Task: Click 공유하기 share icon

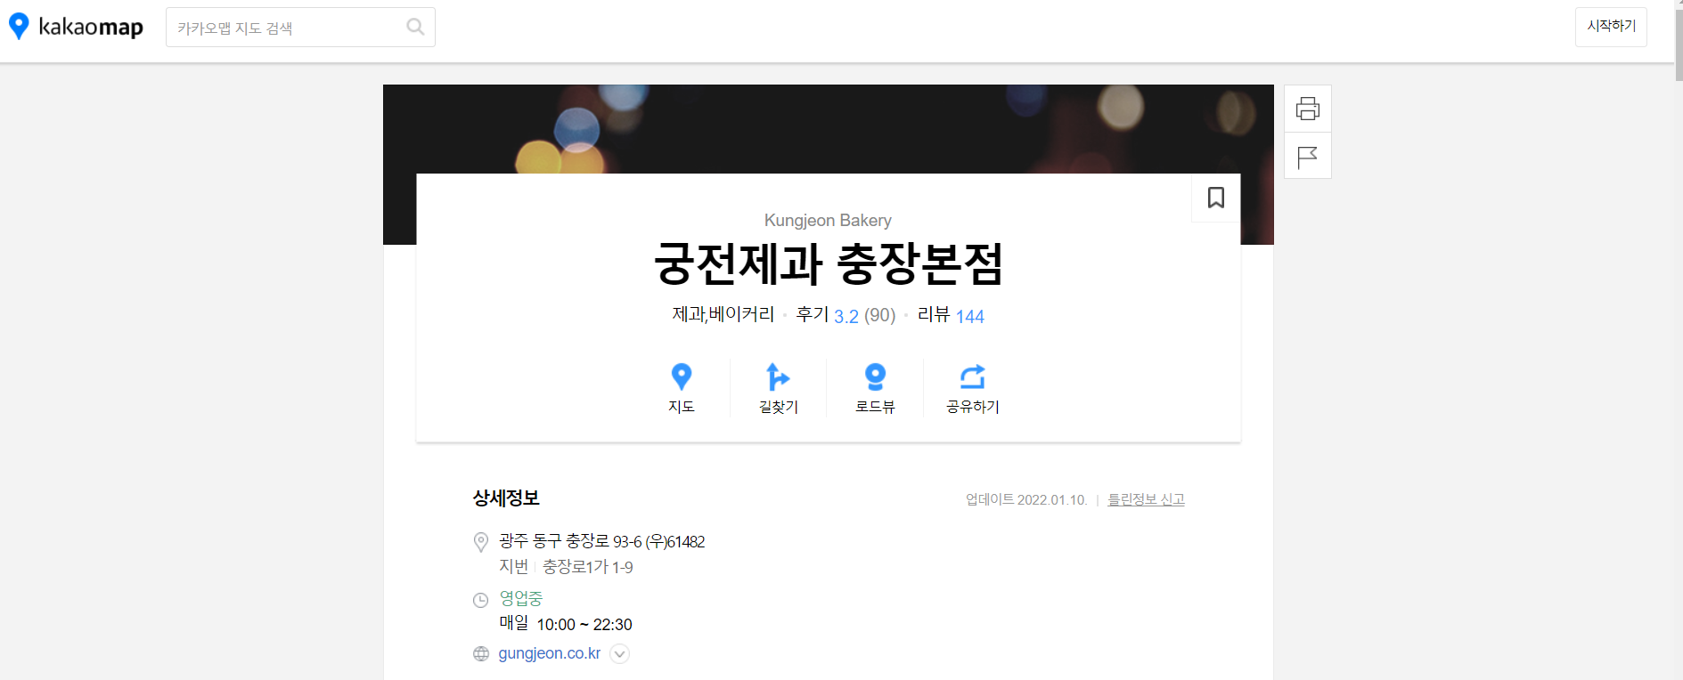Action: click(x=972, y=388)
